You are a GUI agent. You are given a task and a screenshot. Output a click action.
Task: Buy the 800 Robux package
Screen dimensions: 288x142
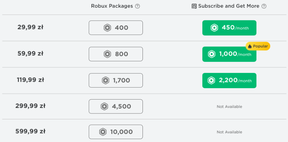[x=116, y=54]
